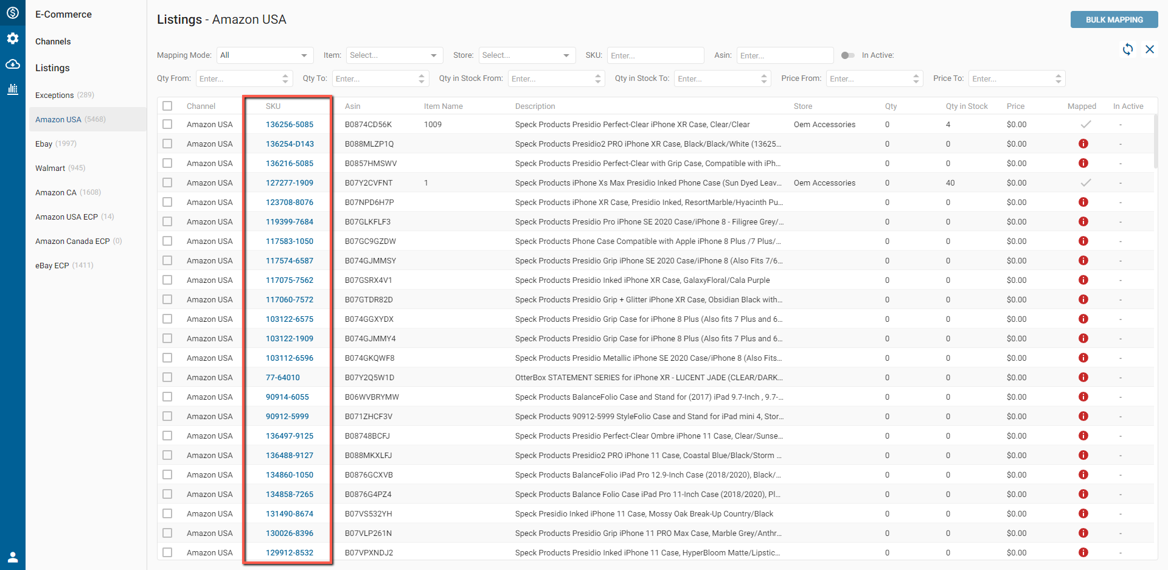Open SKU link 136488-9127
The height and width of the screenshot is (570, 1168).
point(290,455)
